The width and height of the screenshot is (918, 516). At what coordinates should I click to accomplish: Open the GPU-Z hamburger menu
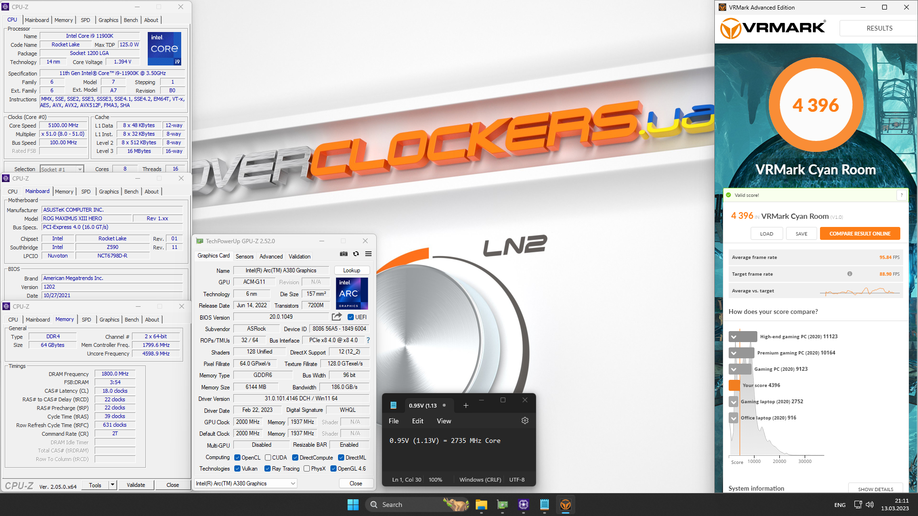[368, 254]
